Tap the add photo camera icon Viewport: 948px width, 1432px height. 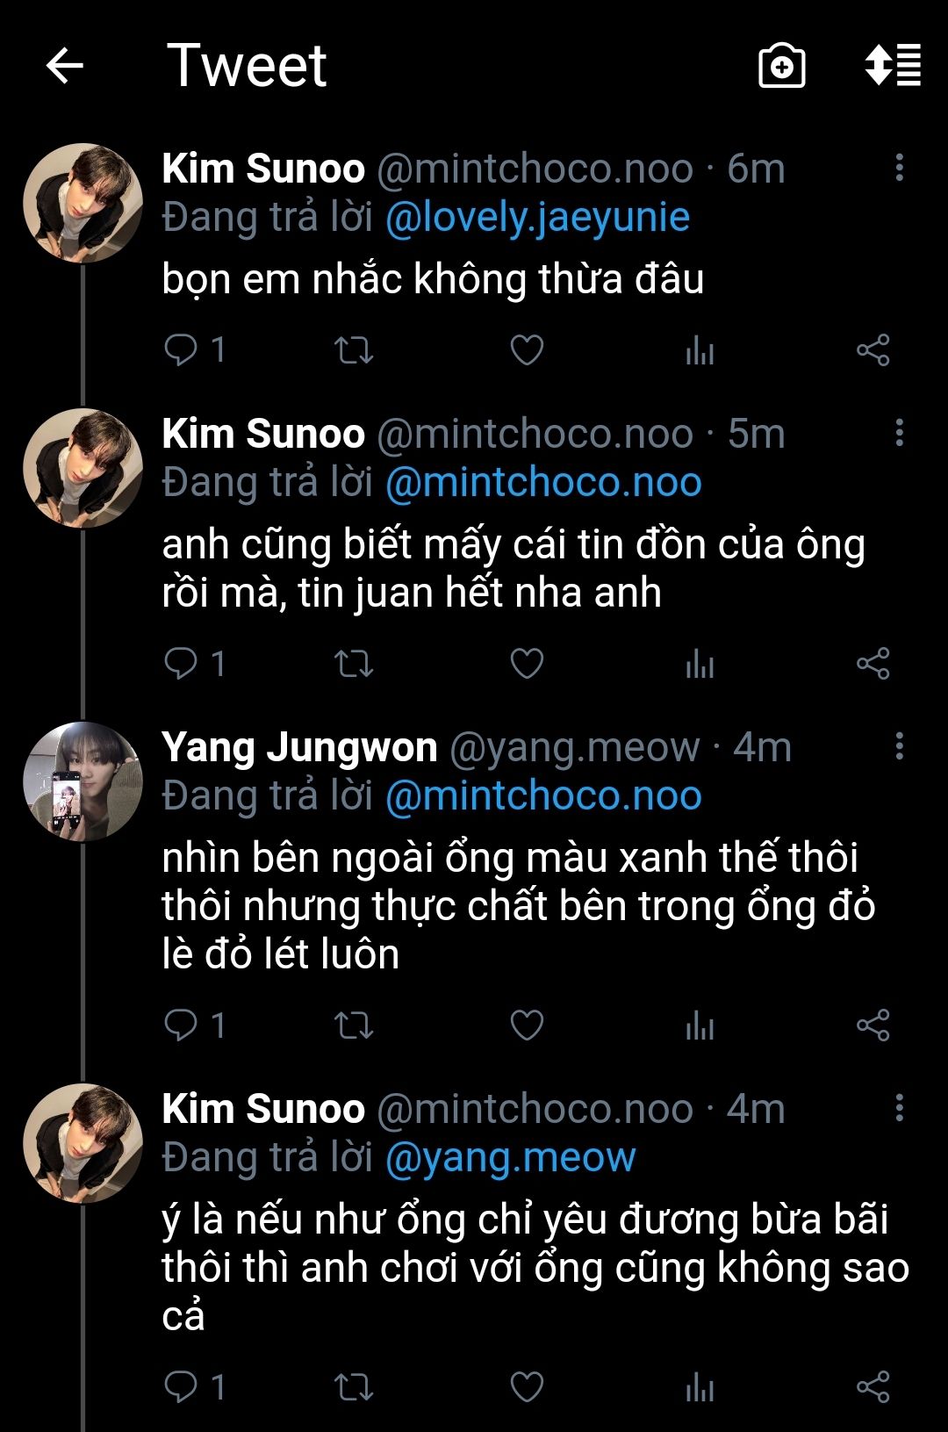781,66
